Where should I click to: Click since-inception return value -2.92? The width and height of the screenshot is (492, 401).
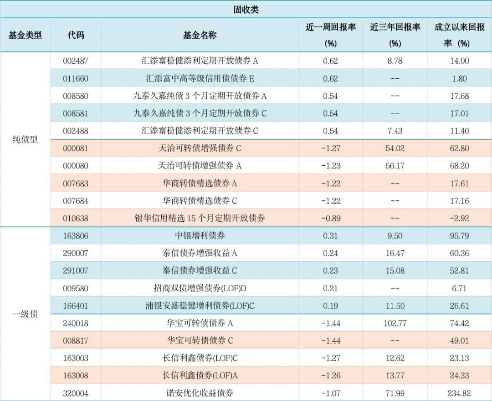[459, 218]
